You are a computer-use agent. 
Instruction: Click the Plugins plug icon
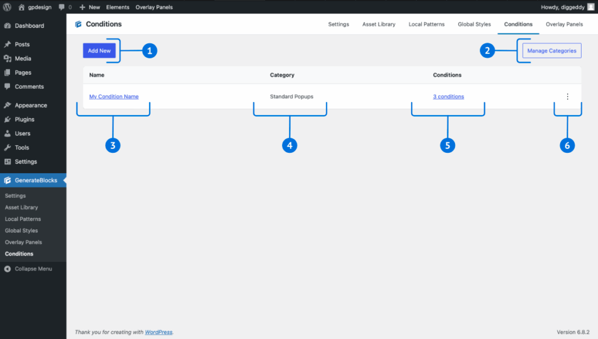tap(7, 119)
